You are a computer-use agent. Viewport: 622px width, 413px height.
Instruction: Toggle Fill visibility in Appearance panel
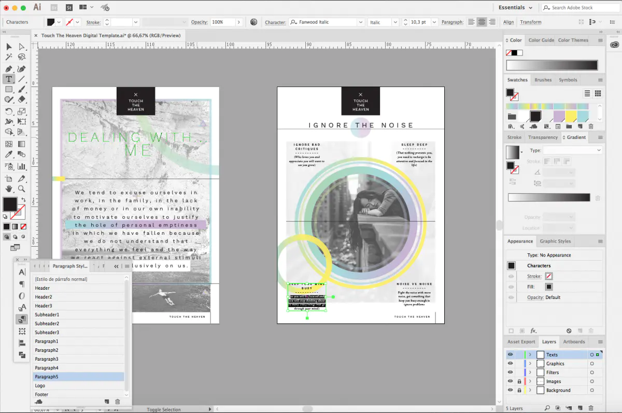click(x=511, y=287)
